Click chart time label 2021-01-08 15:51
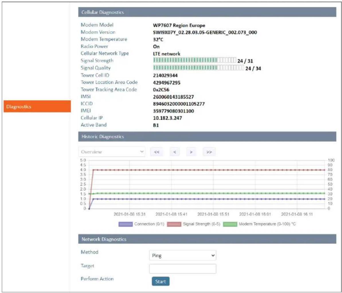This screenshot has width=342, height=293. pyautogui.click(x=213, y=214)
